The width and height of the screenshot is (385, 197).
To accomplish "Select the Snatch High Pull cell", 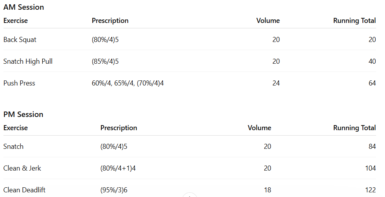I will (28, 61).
